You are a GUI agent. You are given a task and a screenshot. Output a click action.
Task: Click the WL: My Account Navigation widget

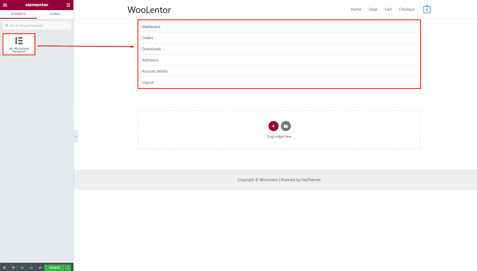(19, 45)
